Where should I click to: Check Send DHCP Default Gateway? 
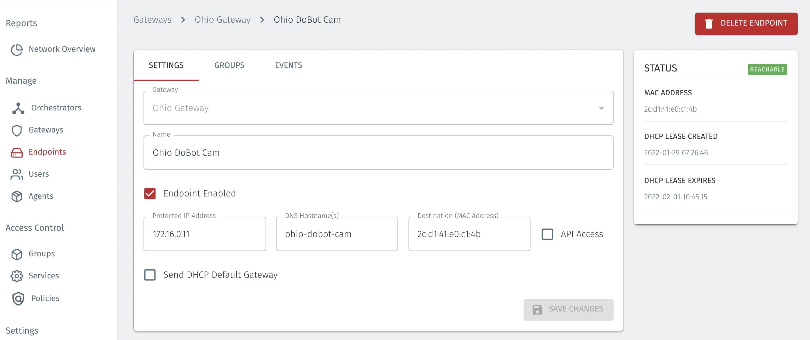[x=150, y=275]
